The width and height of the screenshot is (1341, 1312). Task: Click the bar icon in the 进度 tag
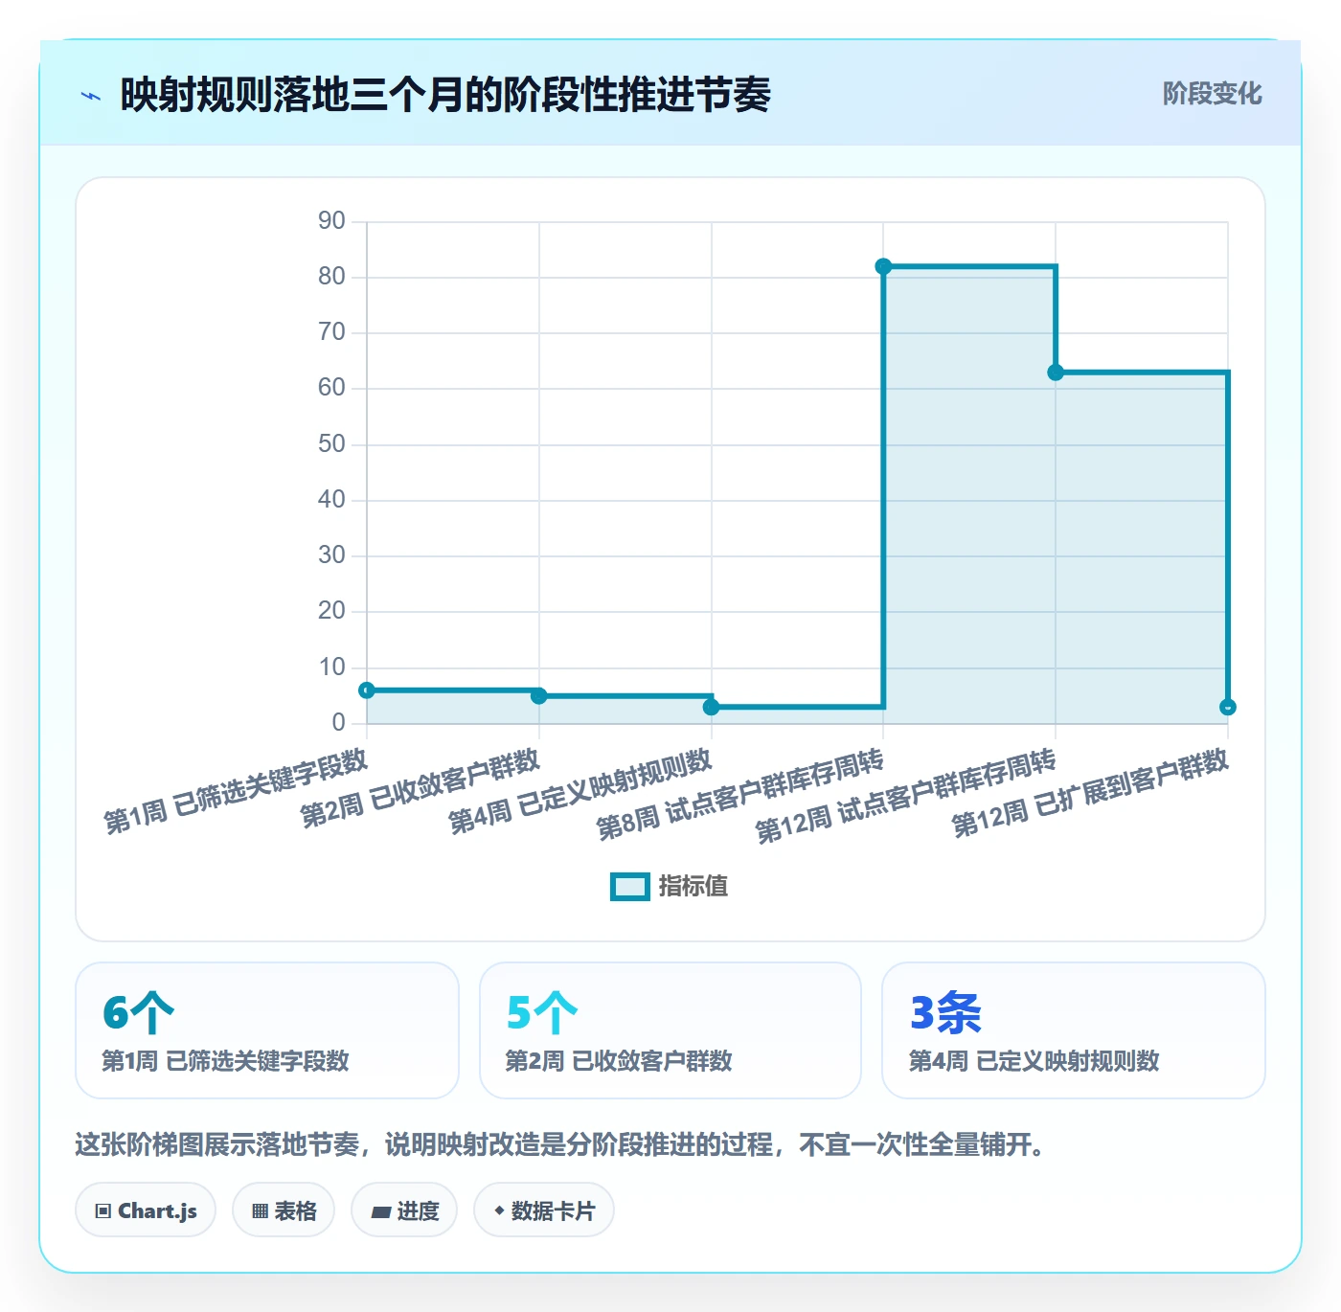[x=380, y=1212]
